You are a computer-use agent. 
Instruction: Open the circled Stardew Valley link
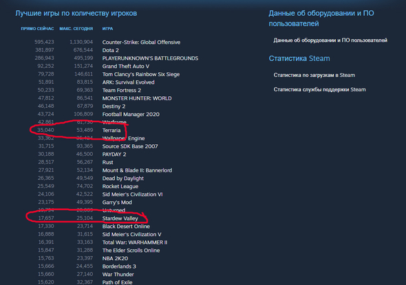(120, 218)
